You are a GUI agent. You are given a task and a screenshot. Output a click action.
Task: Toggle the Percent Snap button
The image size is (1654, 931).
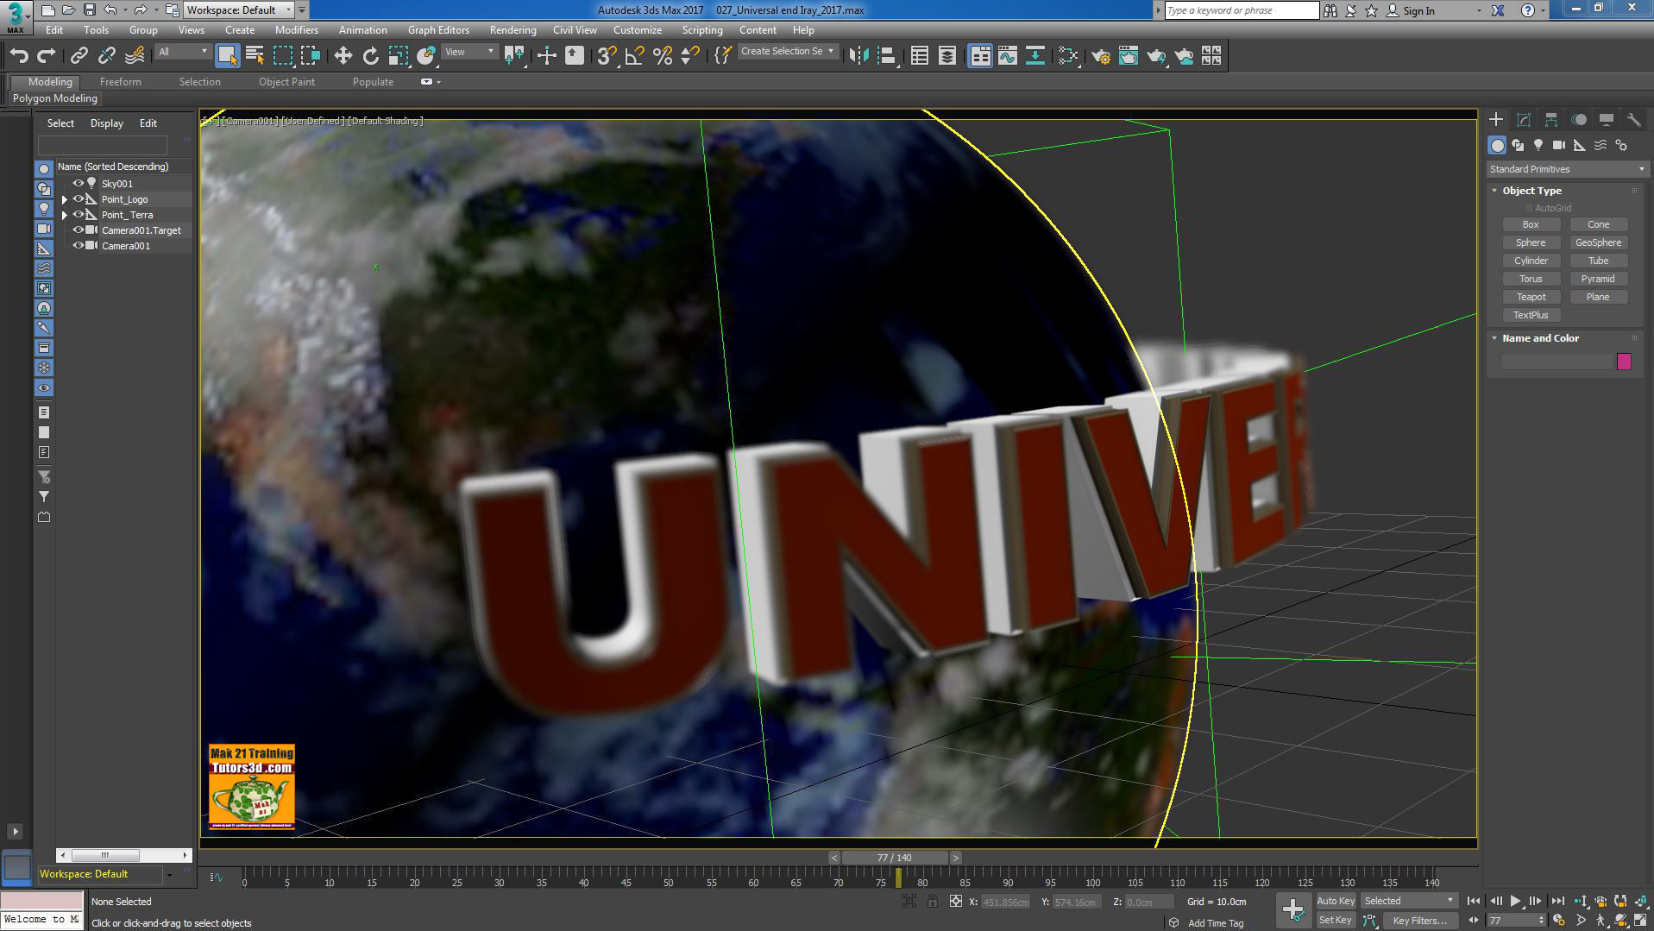tap(663, 56)
